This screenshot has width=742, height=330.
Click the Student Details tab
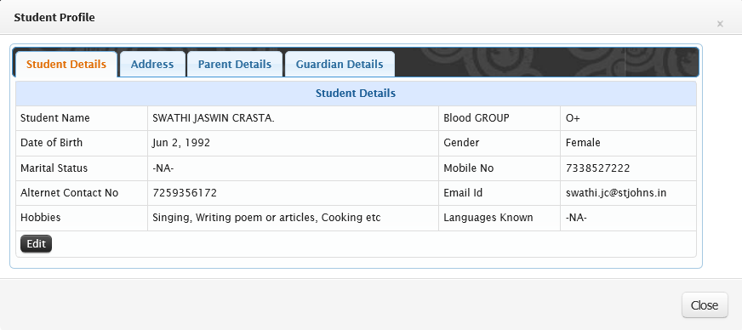pyautogui.click(x=66, y=64)
